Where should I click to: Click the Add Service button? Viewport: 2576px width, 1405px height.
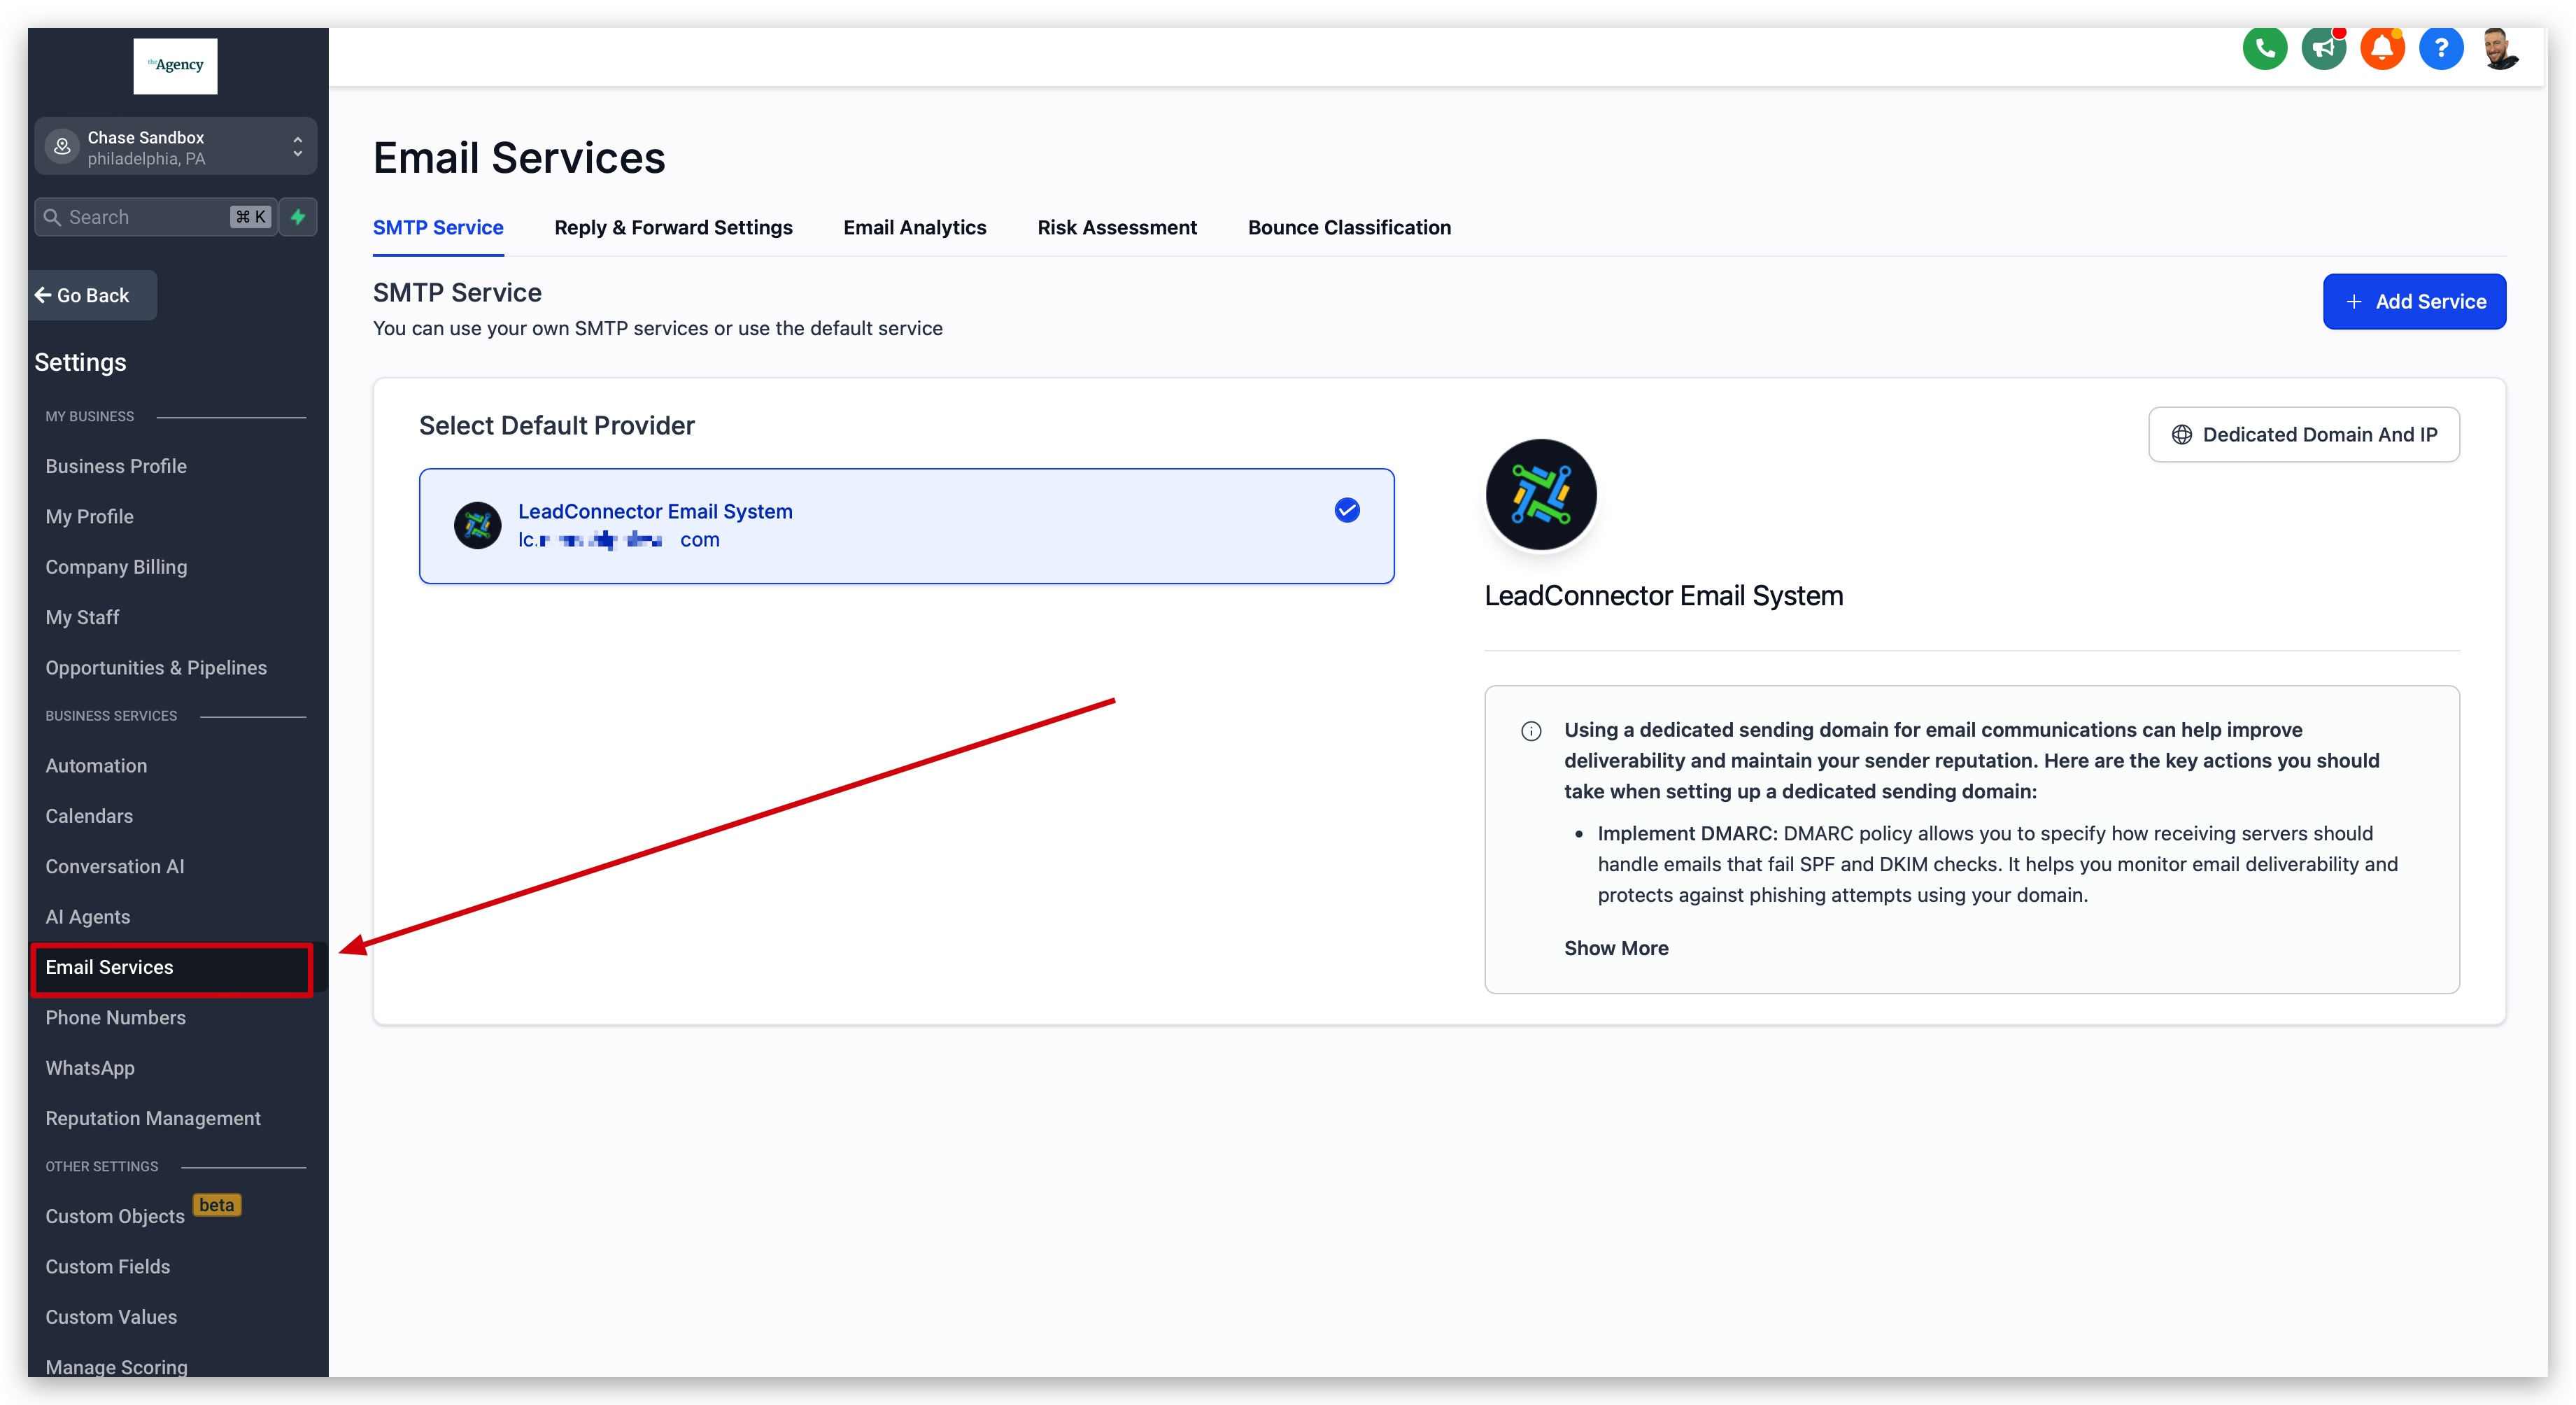[x=2413, y=302]
